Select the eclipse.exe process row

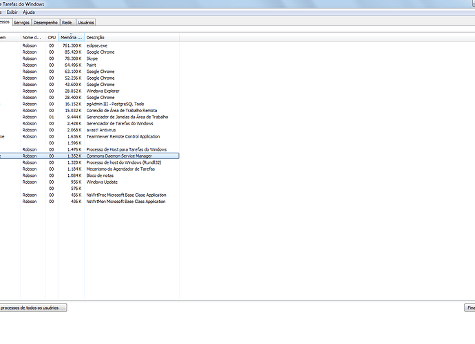(89, 45)
